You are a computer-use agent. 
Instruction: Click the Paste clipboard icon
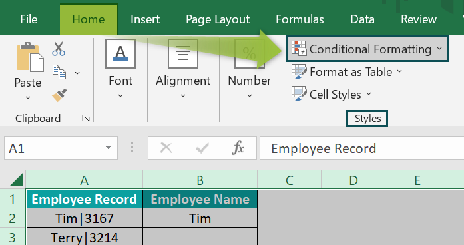(30, 57)
